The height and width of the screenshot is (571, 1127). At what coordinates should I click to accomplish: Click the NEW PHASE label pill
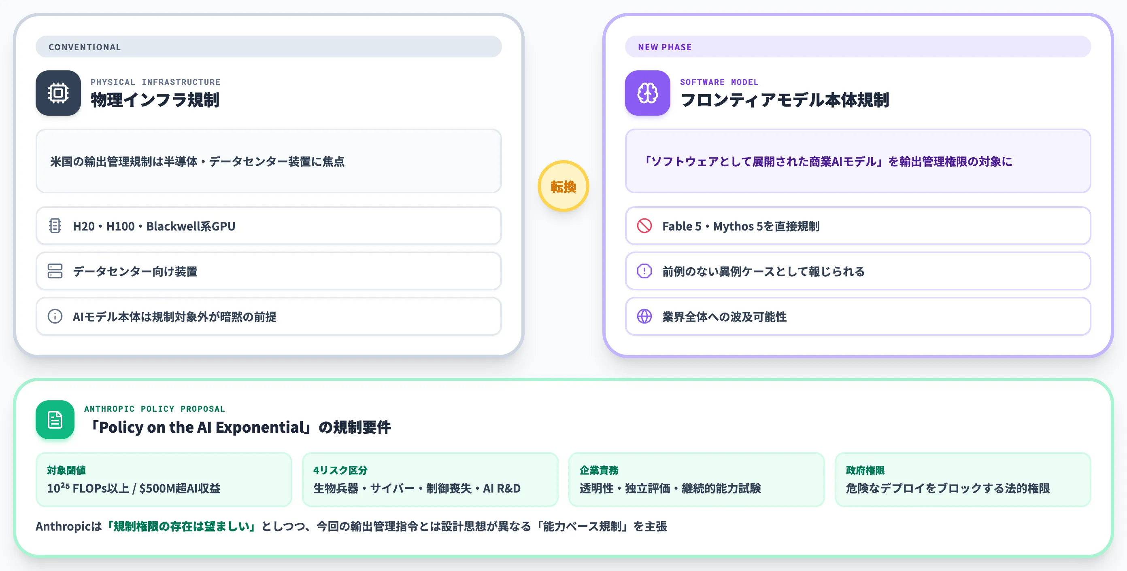coord(858,47)
